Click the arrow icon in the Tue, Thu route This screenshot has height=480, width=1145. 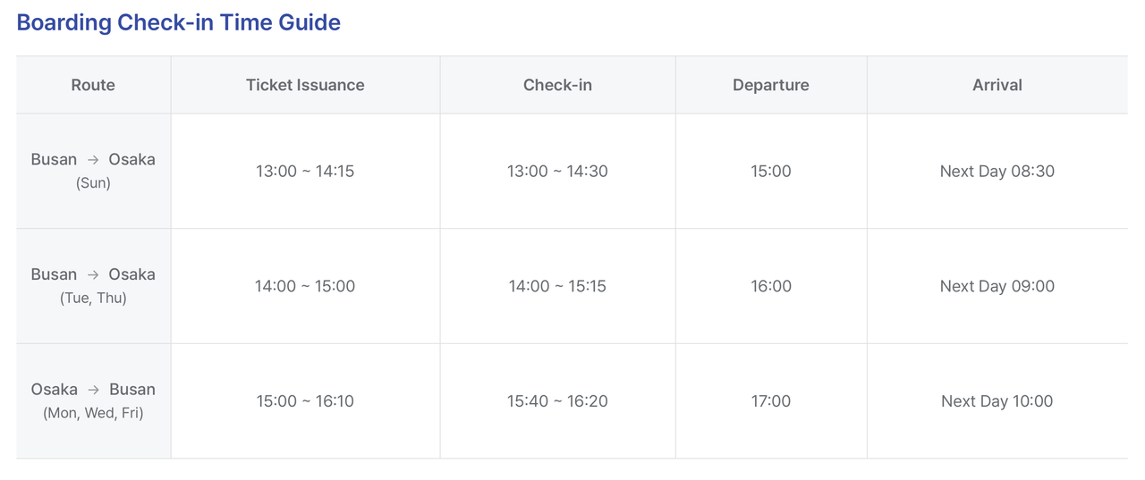(93, 275)
